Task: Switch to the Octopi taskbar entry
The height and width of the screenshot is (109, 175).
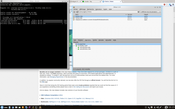Action: [40, 107]
